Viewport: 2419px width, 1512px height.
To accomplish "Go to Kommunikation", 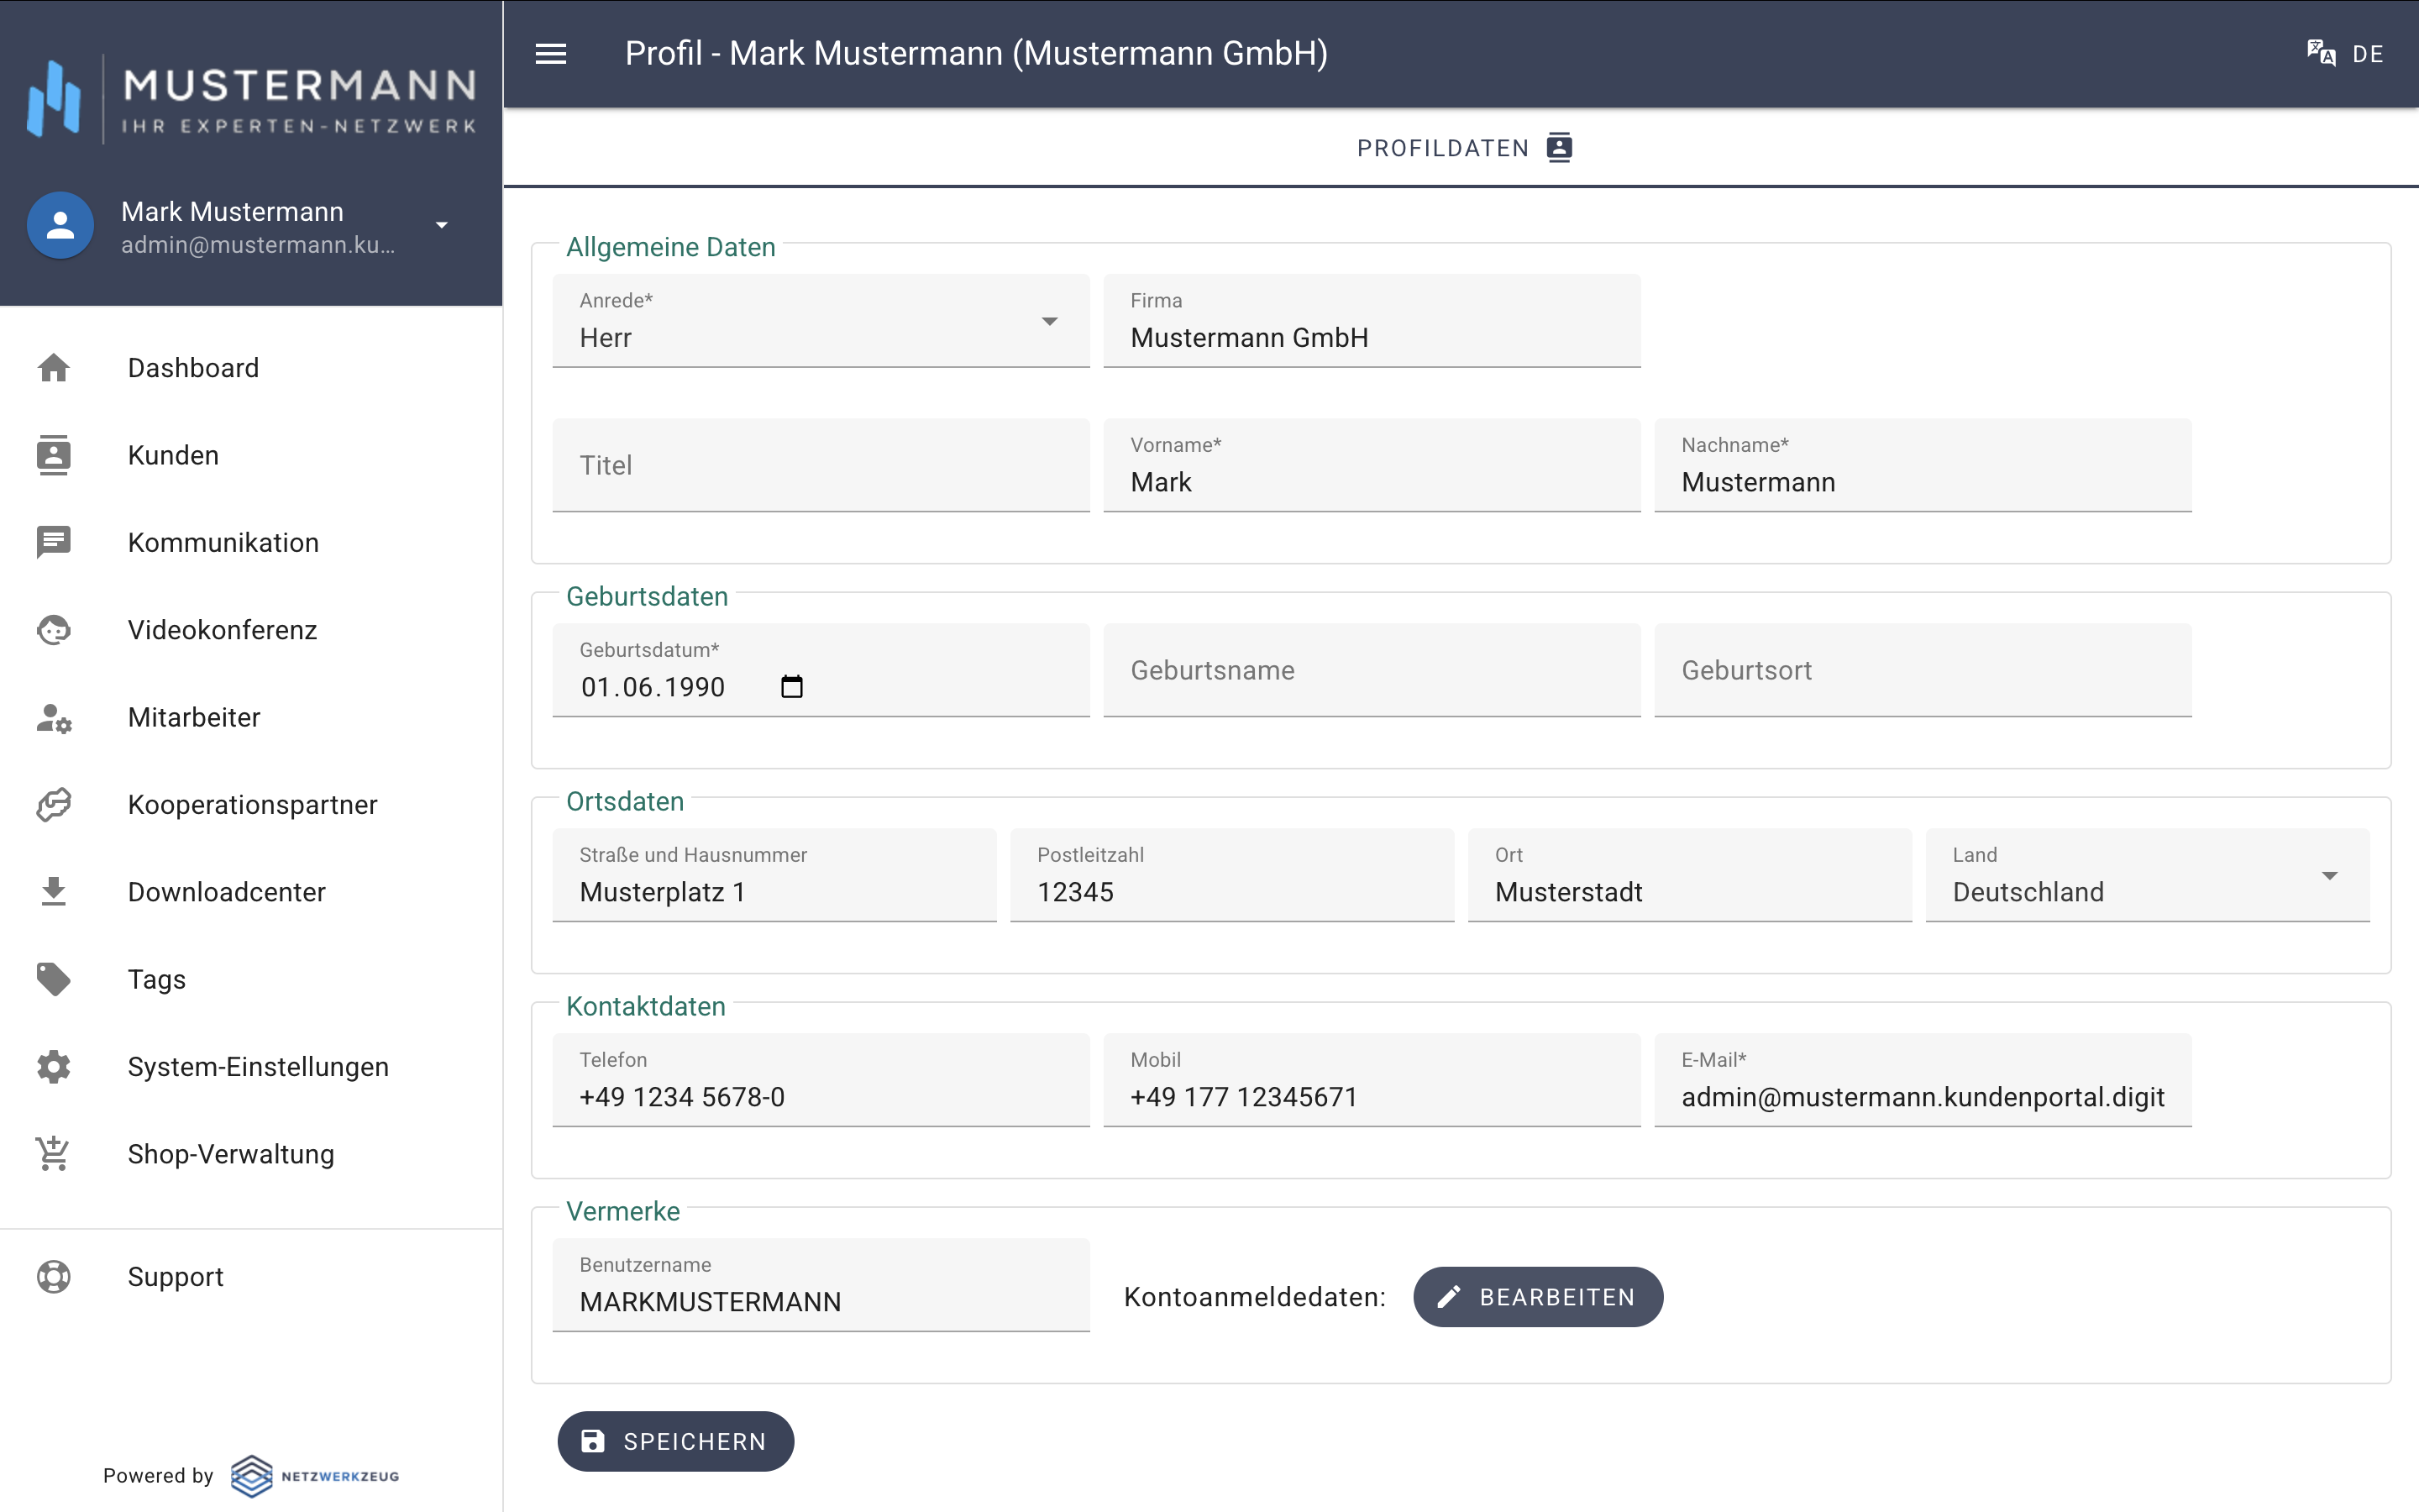I will [x=251, y=542].
